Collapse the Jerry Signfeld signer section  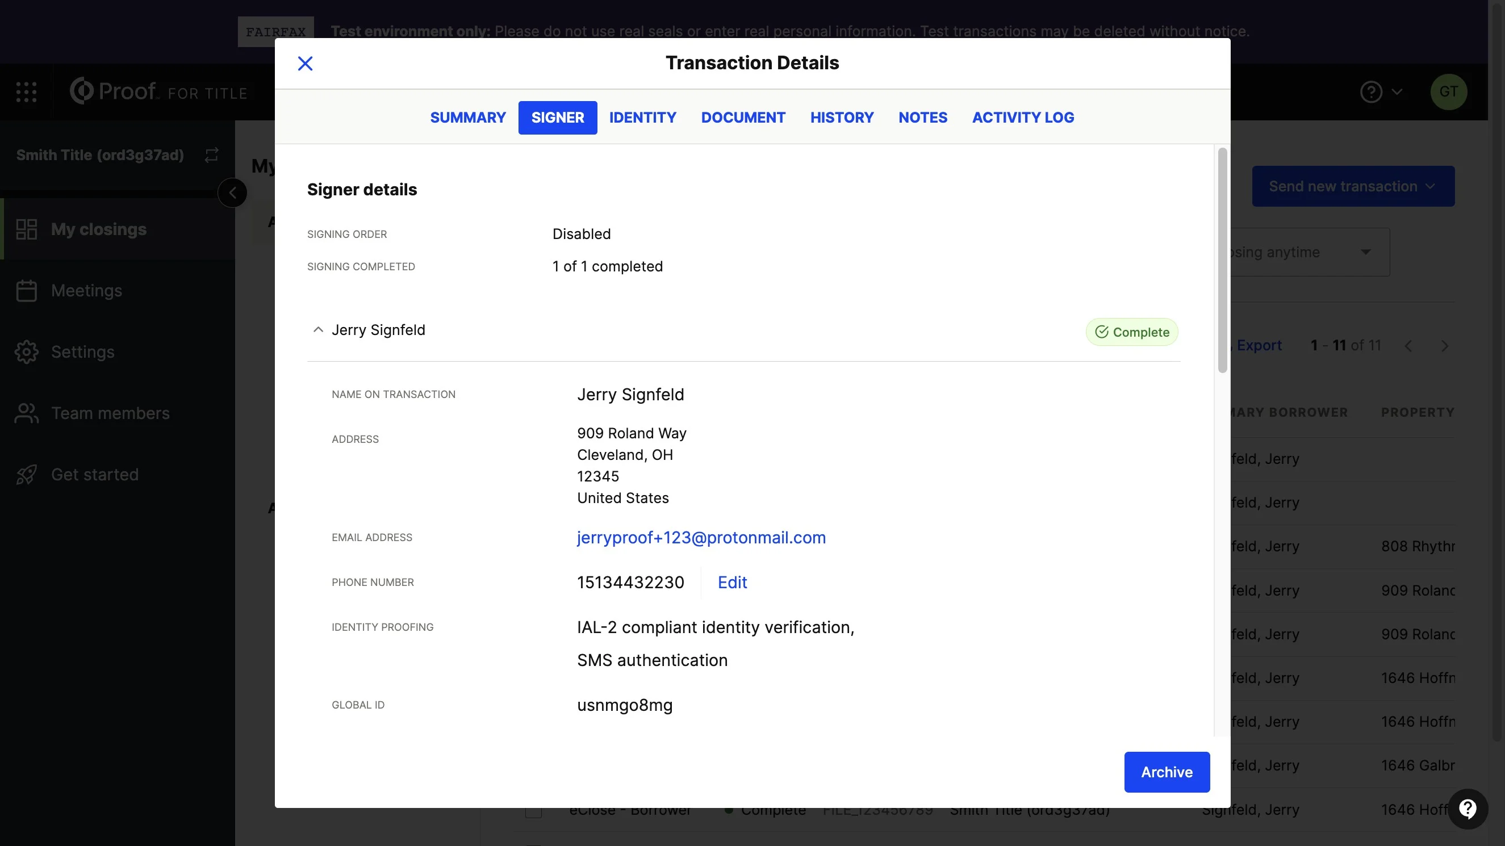pyautogui.click(x=318, y=330)
